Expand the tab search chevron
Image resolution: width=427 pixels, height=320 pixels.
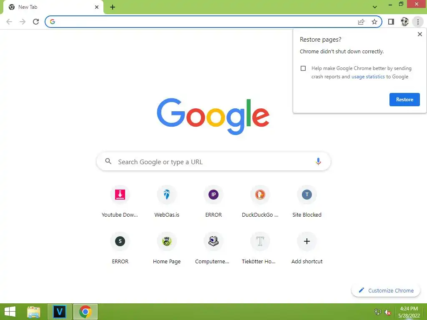(375, 7)
